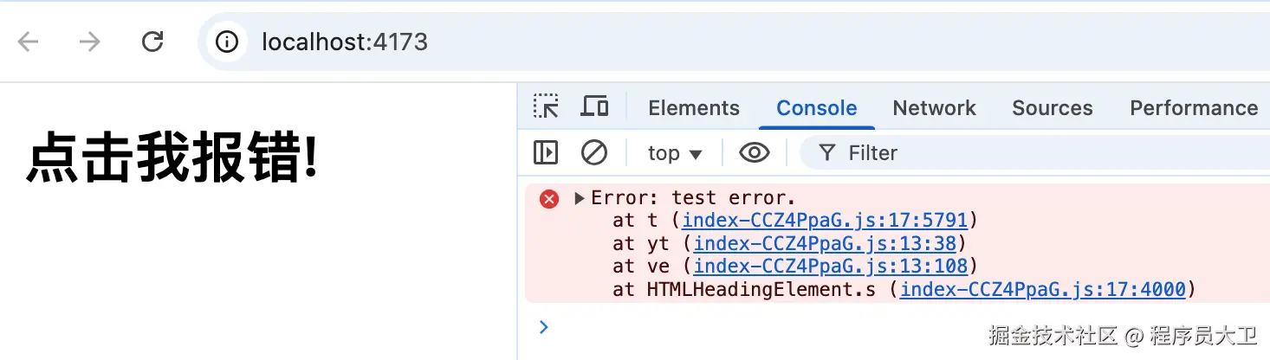1270x360 pixels.
Task: Clear the console with the clear icon
Action: click(594, 153)
